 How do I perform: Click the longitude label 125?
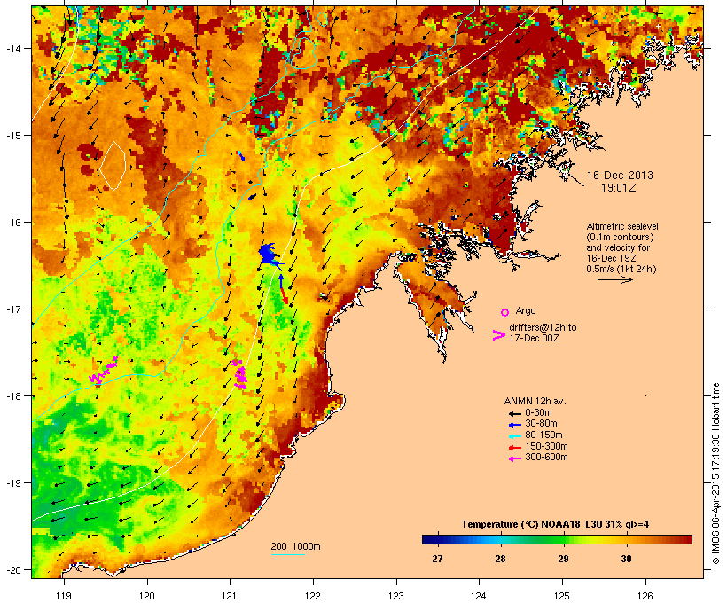click(x=562, y=596)
